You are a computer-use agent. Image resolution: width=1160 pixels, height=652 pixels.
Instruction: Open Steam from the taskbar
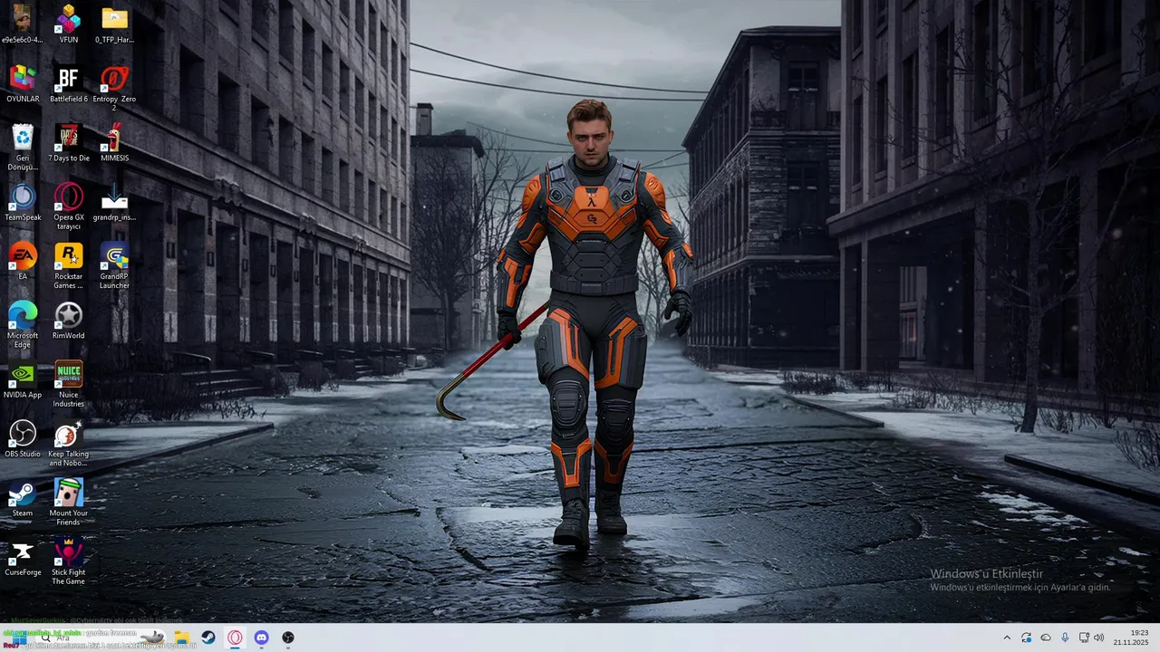208,638
